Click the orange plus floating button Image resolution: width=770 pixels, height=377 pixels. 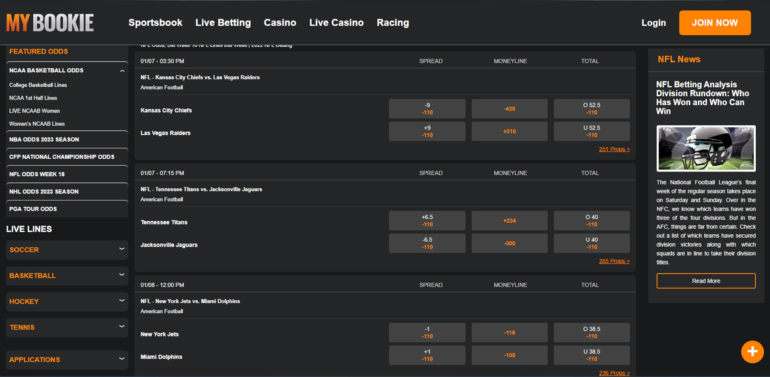pos(752,352)
